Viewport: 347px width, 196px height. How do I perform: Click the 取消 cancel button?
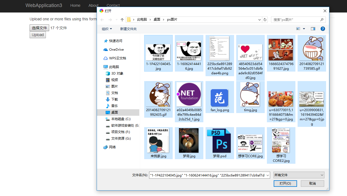[313, 184]
